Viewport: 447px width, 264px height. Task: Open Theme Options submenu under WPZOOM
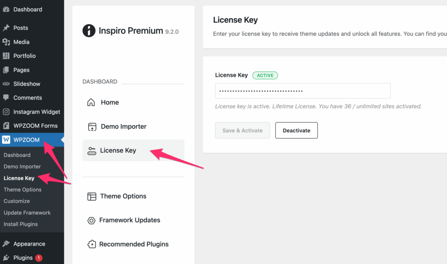pyautogui.click(x=23, y=190)
